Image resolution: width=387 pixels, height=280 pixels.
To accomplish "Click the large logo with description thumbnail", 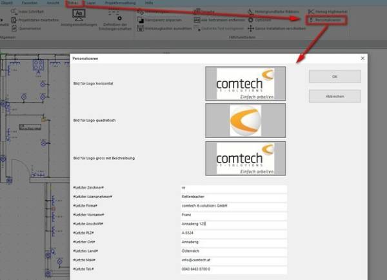I will point(246,159).
